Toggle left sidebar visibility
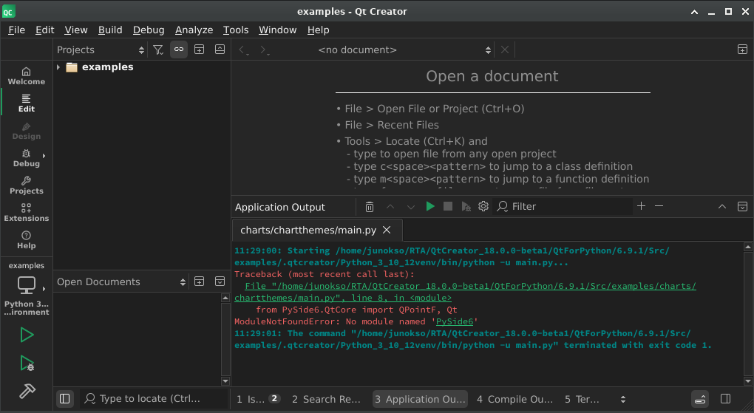Viewport: 754px width, 413px height. (65, 398)
